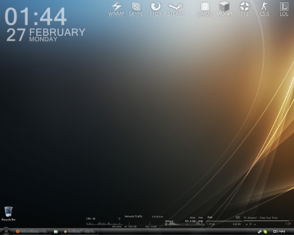
Task: Launch the CS:S game shortcut
Action: coord(265,9)
